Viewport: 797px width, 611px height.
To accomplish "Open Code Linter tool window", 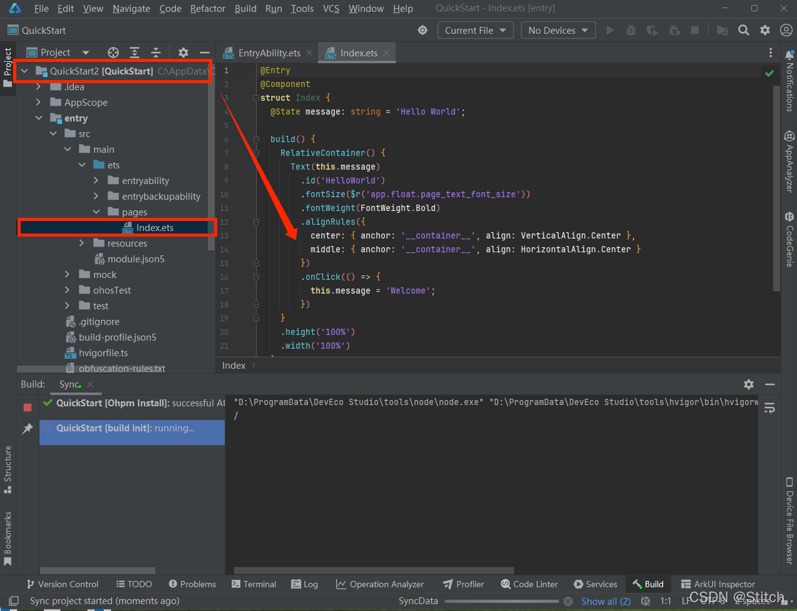I will pyautogui.click(x=529, y=584).
